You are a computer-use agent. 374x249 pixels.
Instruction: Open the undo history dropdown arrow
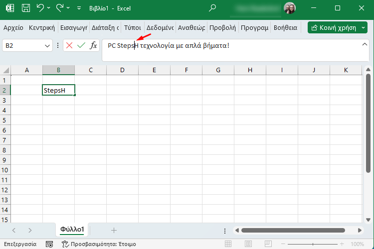click(x=49, y=8)
